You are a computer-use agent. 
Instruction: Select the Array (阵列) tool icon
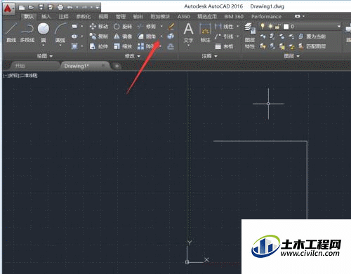pos(140,46)
